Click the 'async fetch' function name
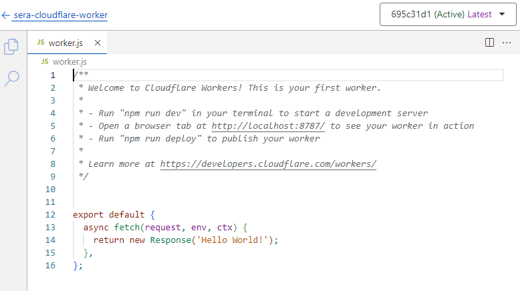This screenshot has width=520, height=291. [x=126, y=228]
